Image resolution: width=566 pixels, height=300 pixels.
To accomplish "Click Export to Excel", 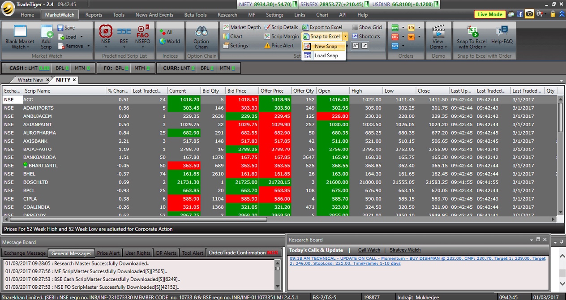I will [322, 27].
